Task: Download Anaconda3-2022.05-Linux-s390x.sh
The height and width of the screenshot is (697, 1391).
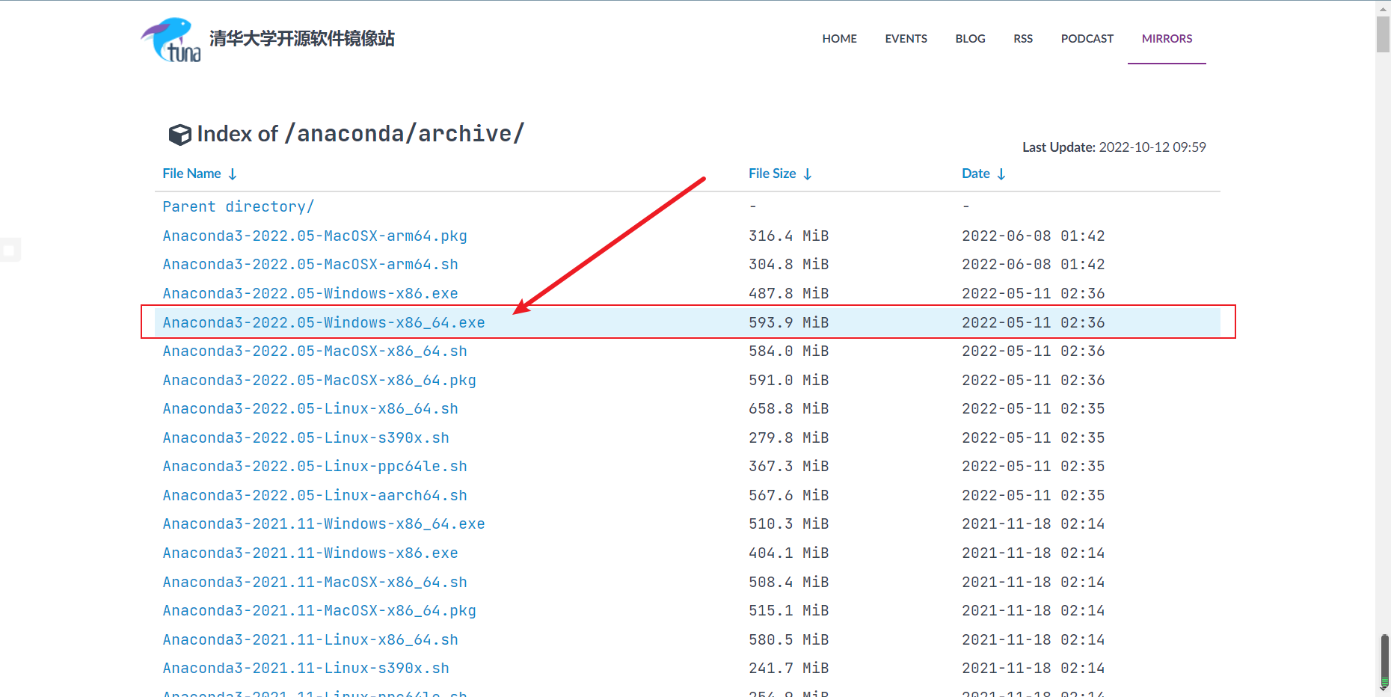Action: pos(306,437)
